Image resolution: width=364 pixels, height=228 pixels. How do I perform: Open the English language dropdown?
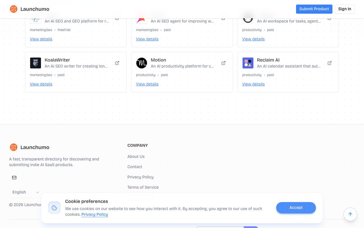coord(26,192)
